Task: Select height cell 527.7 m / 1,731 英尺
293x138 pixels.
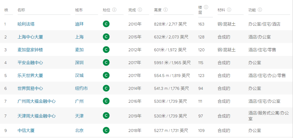Action: [x=171, y=130]
